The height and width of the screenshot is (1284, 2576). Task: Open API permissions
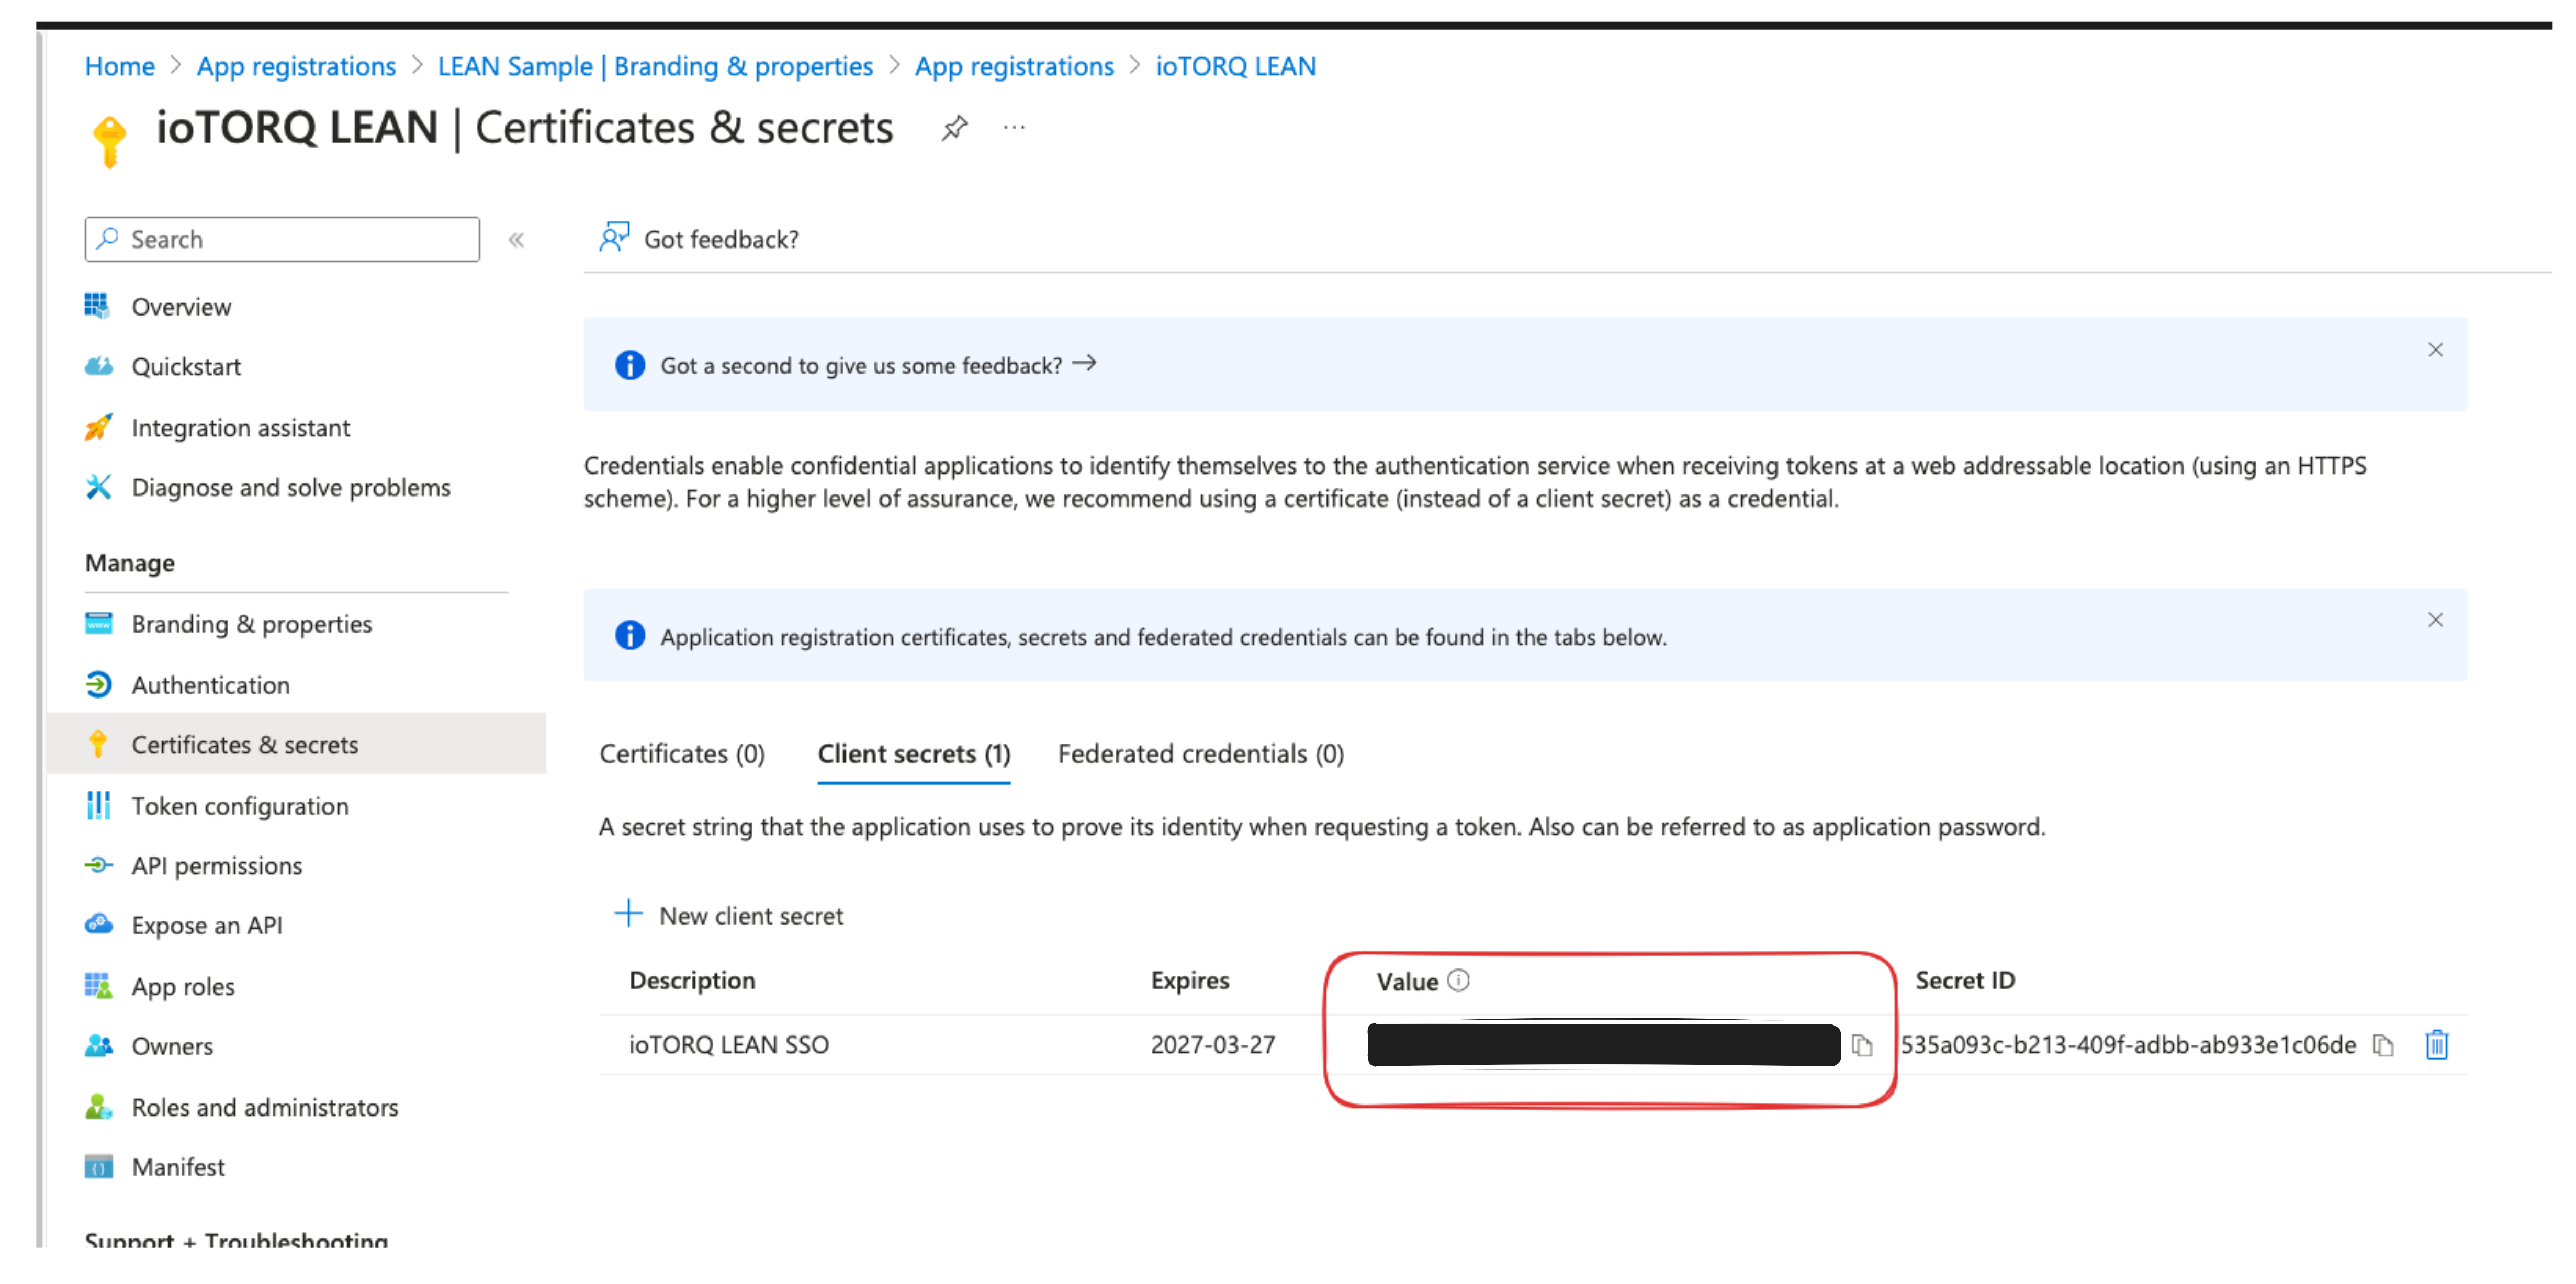[x=217, y=866]
